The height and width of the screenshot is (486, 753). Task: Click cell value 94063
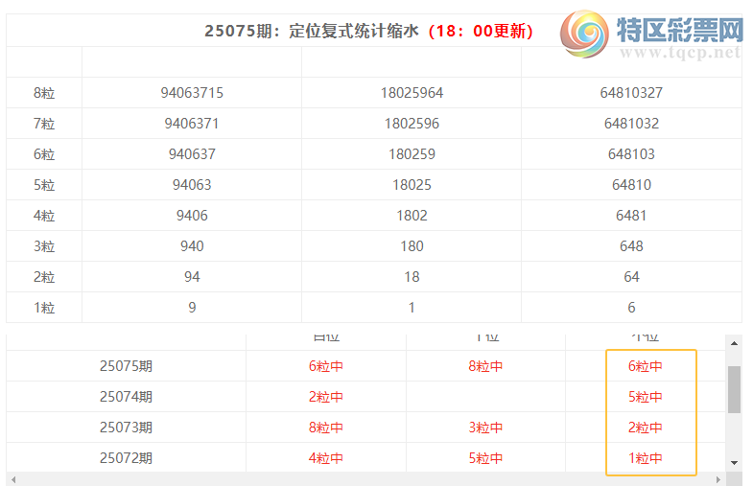click(192, 185)
